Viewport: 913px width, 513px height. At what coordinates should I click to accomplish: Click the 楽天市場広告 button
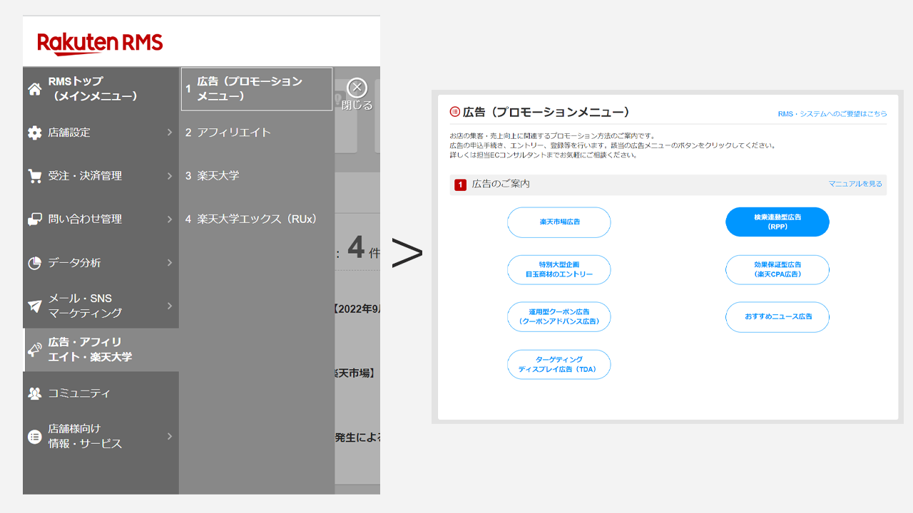click(x=559, y=222)
